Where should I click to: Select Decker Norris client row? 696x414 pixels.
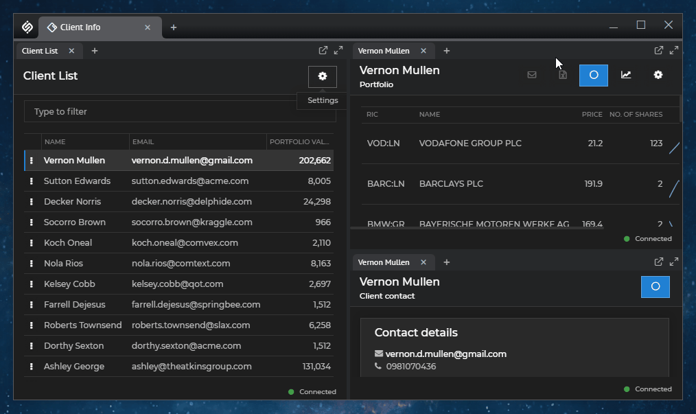coord(72,202)
